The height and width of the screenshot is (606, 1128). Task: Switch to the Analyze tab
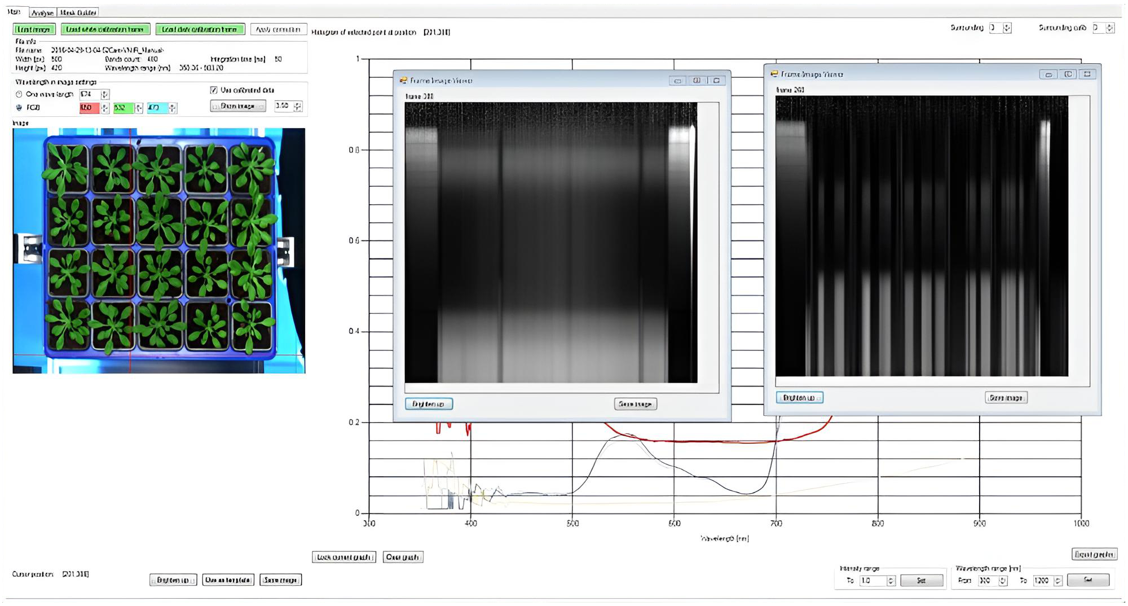[x=42, y=12]
